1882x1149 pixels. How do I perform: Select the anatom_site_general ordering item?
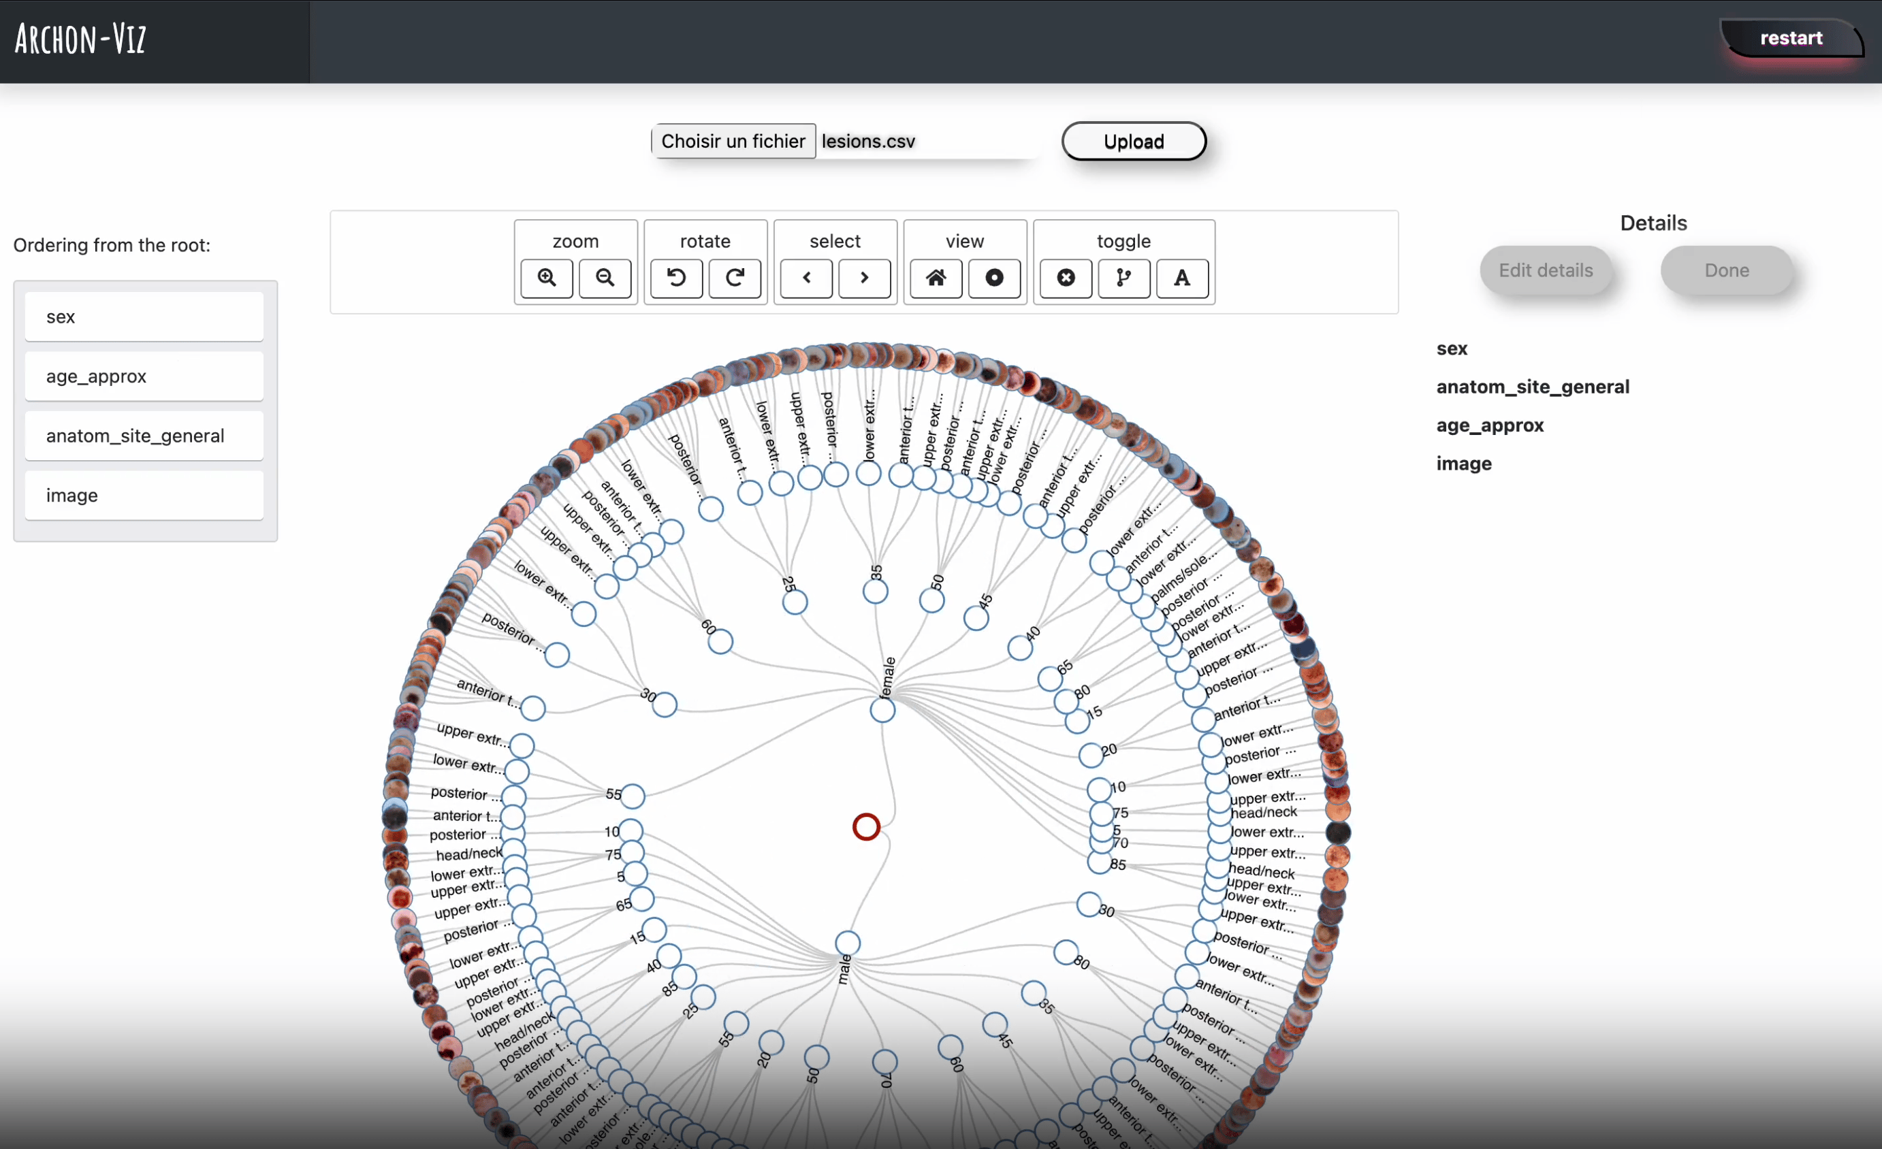(x=144, y=436)
